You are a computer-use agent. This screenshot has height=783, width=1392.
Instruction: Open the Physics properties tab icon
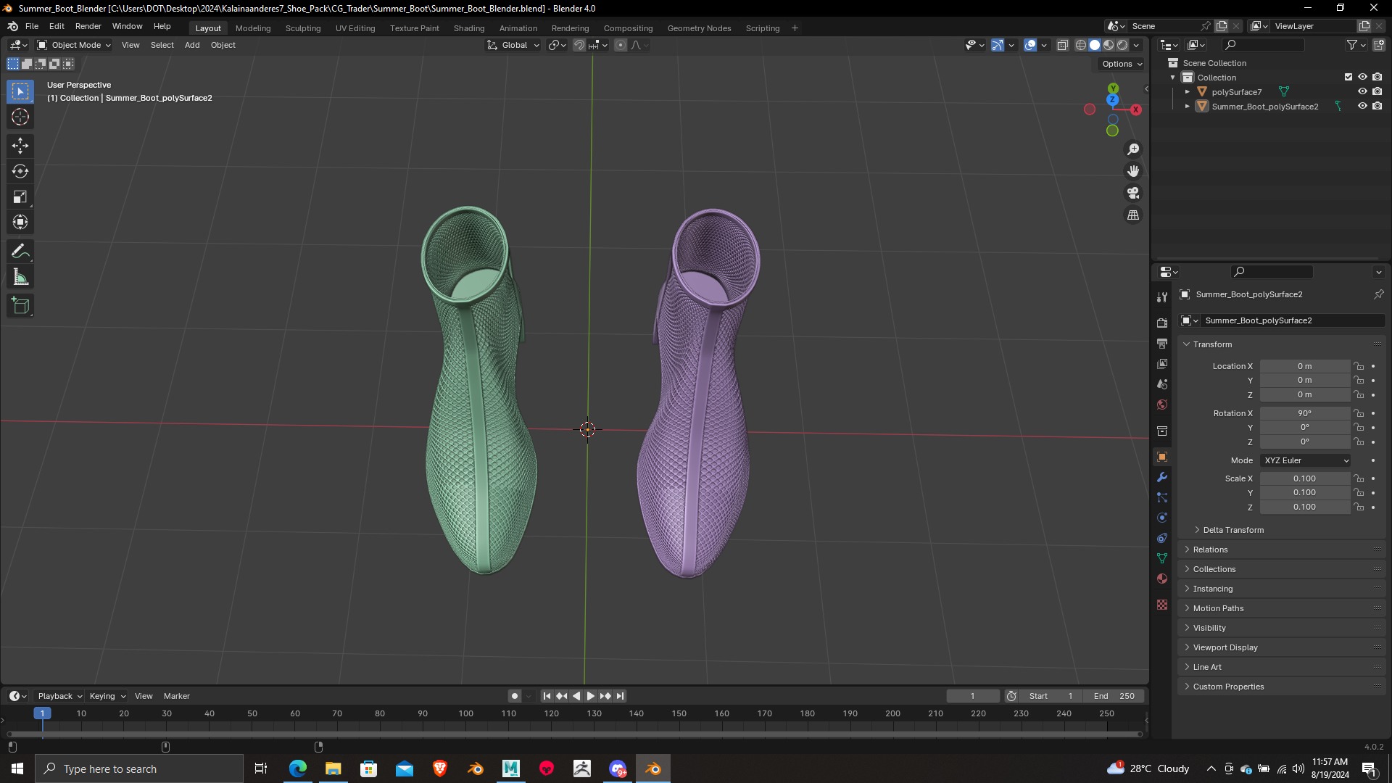(x=1162, y=518)
